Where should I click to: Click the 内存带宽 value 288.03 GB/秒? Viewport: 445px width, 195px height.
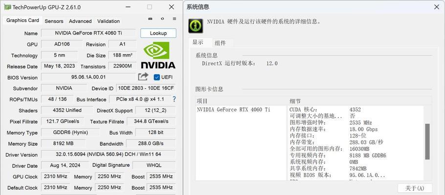(366, 142)
